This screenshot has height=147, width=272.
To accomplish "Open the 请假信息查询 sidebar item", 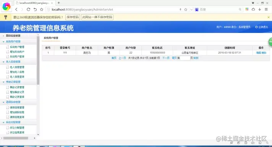I will pyautogui.click(x=17, y=117).
